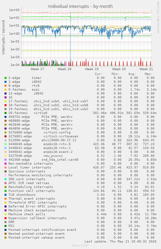Click the Week 18 label on the x-axis
161x249 pixels.
64,69
